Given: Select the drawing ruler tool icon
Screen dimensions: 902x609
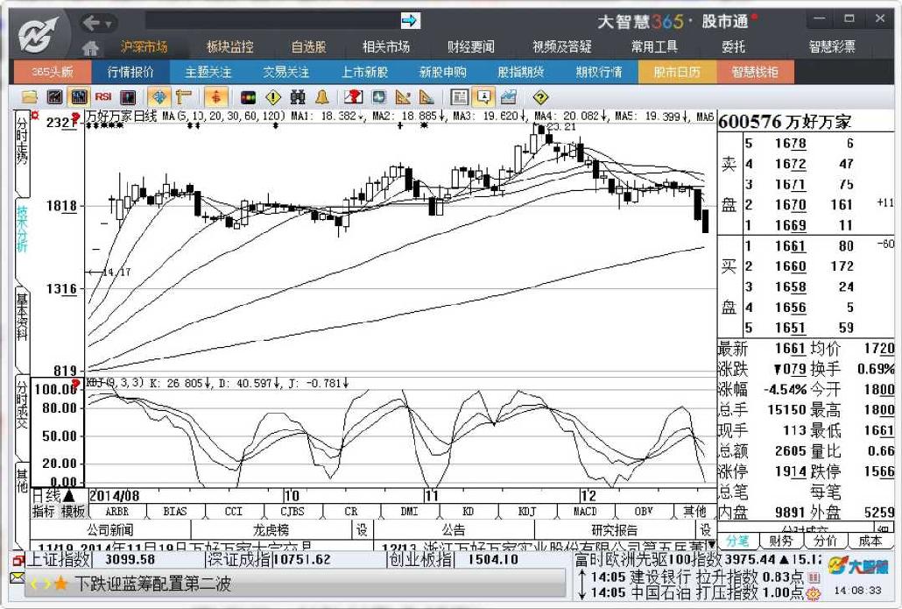Looking at the screenshot, I should click(184, 96).
